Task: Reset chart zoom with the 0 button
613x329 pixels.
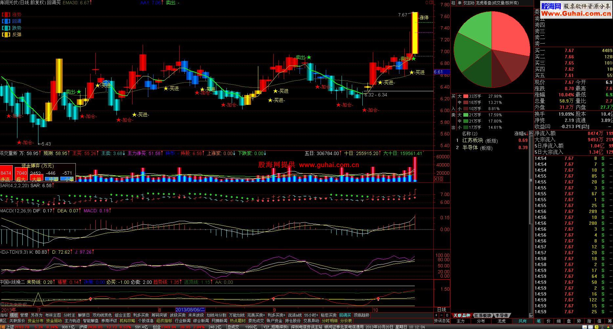Action: (447, 315)
